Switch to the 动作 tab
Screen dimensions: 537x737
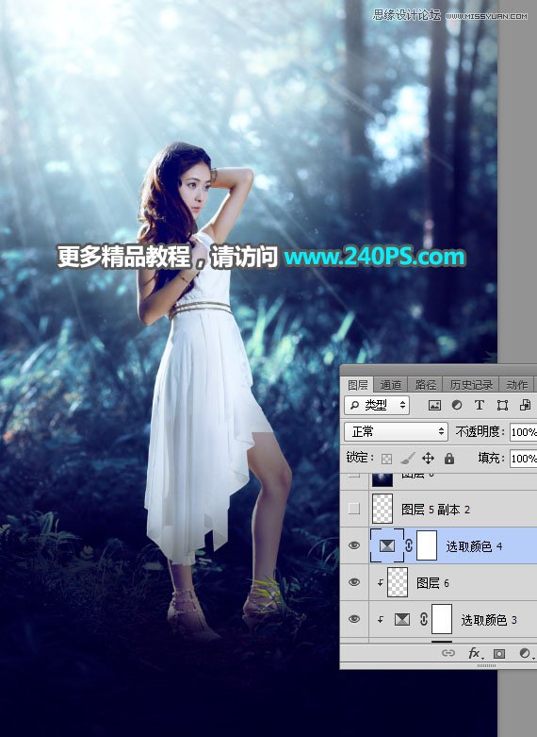tap(517, 385)
